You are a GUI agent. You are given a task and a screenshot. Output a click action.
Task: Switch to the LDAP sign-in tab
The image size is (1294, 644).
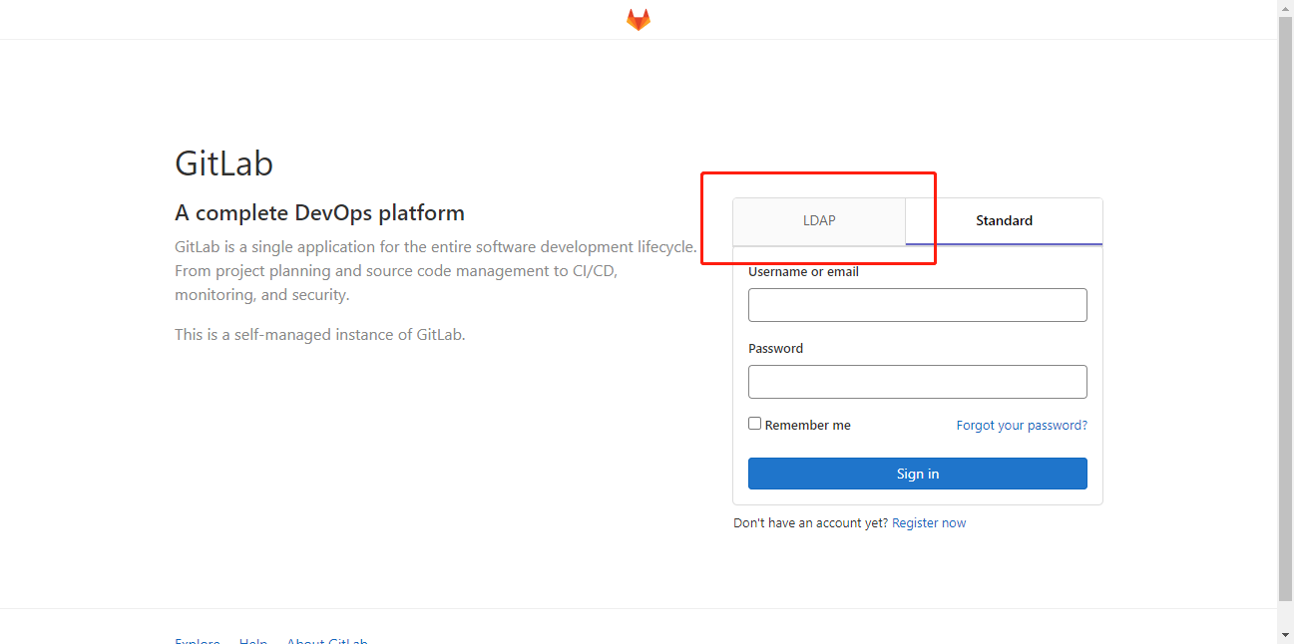tap(819, 220)
